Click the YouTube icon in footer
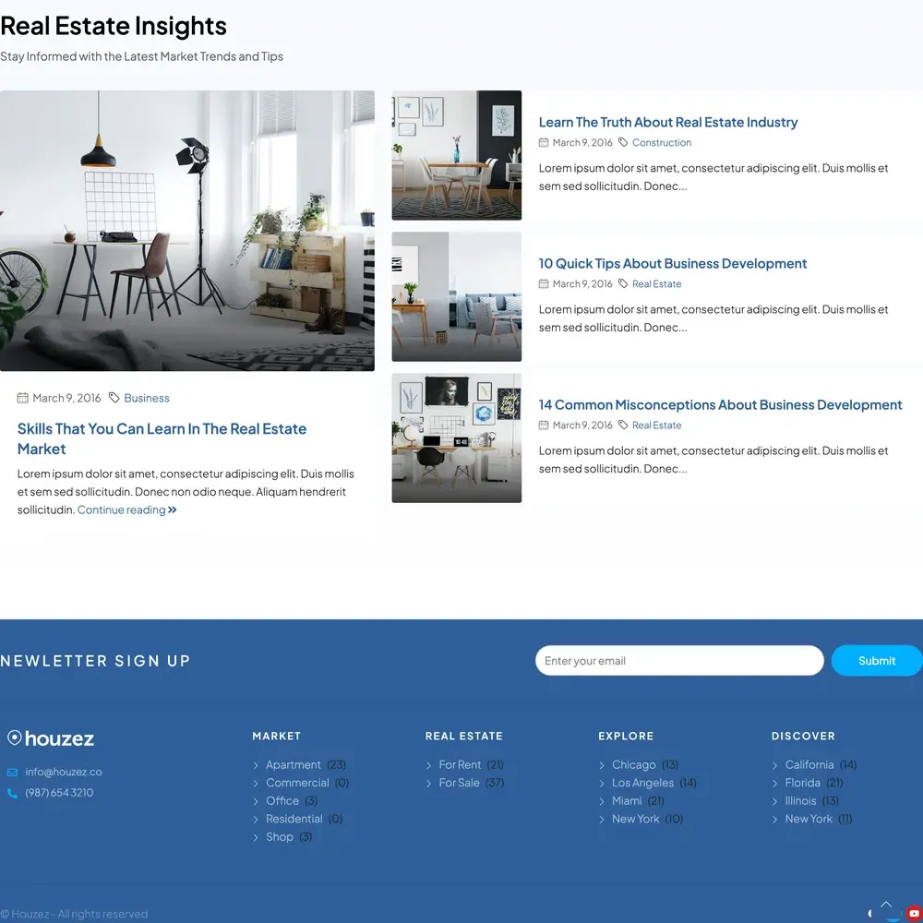923x923 pixels. coord(914,913)
